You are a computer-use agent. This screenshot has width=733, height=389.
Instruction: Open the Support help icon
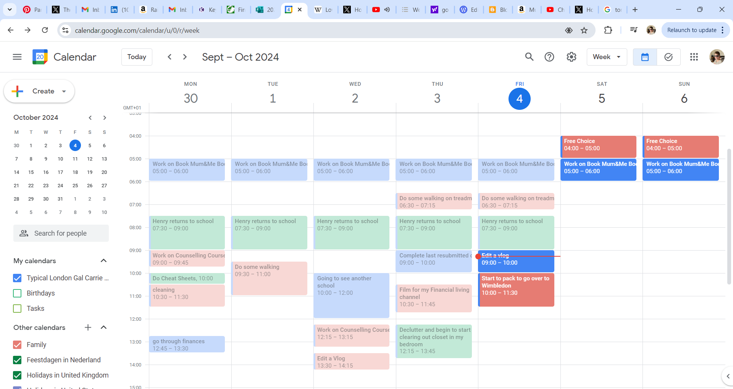tap(549, 57)
